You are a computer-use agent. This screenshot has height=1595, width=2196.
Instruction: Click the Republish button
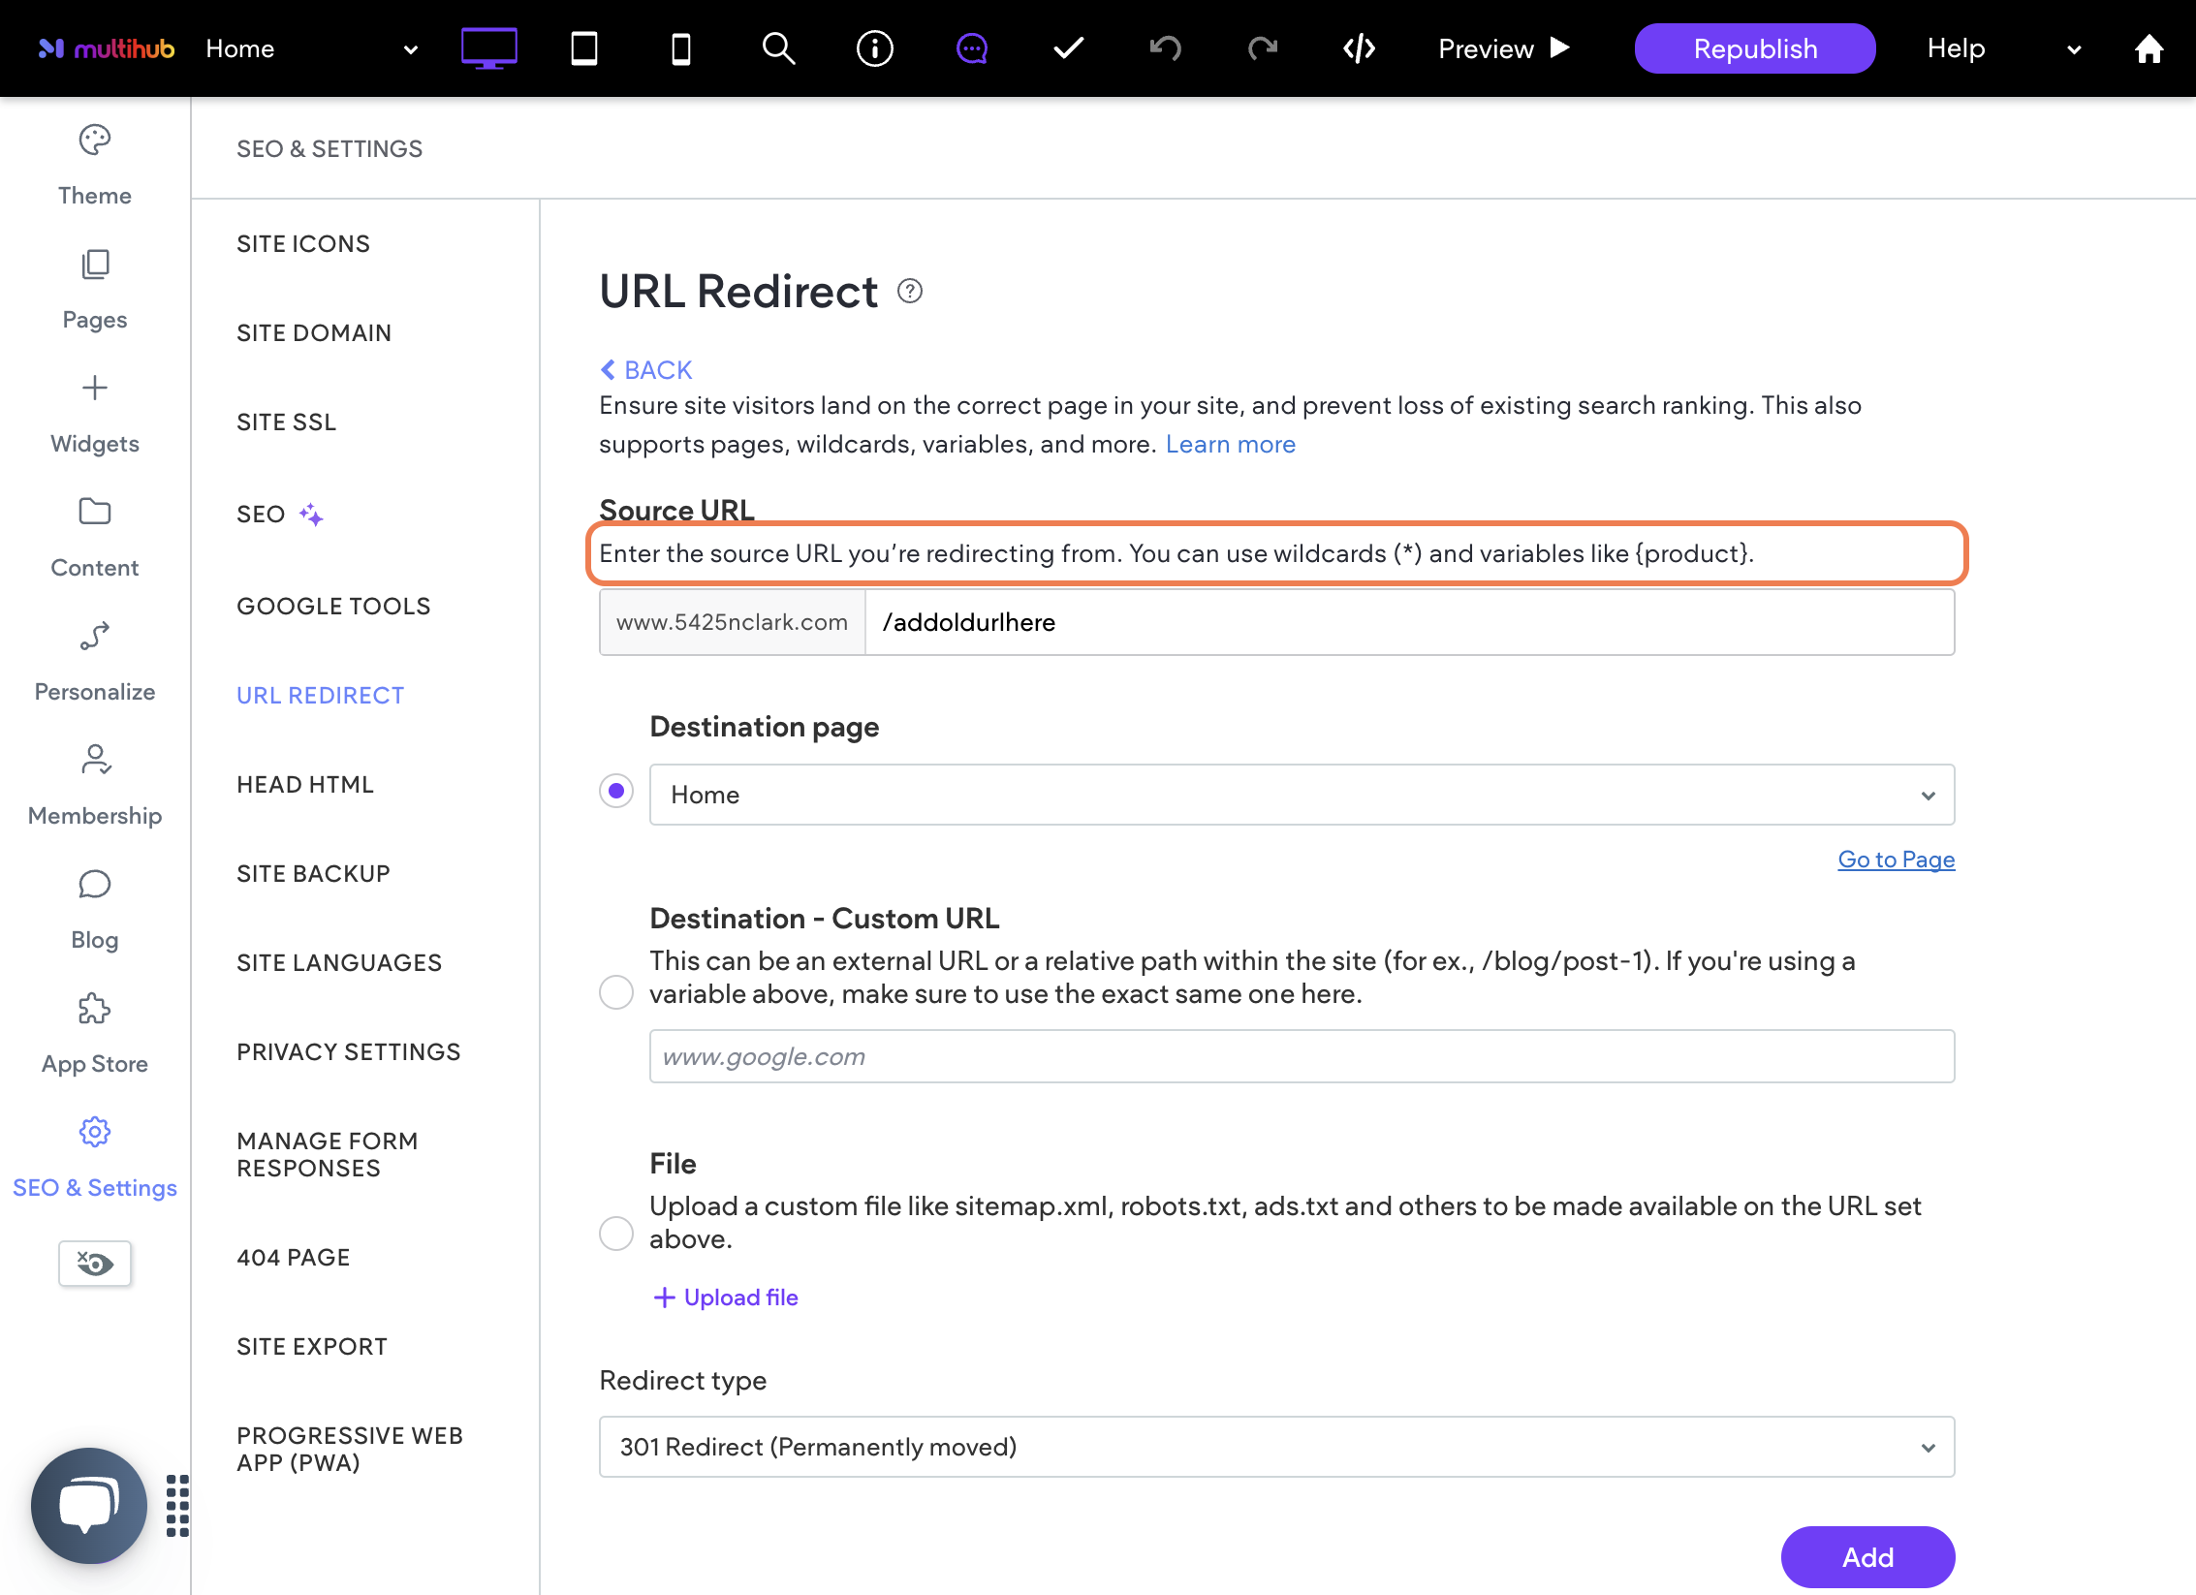point(1755,48)
